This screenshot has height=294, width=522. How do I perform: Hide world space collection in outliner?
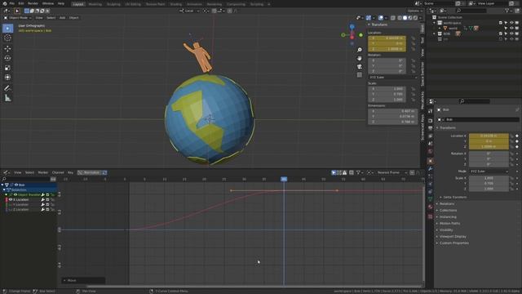pos(511,23)
